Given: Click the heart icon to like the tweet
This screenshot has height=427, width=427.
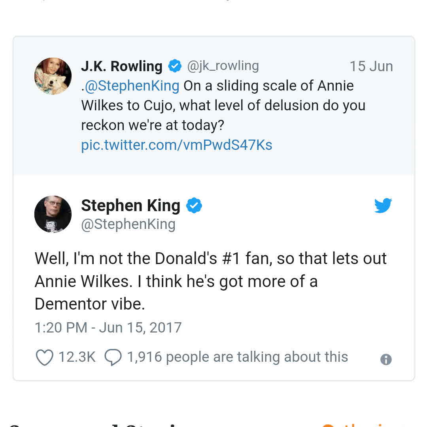Looking at the screenshot, I should tap(45, 357).
